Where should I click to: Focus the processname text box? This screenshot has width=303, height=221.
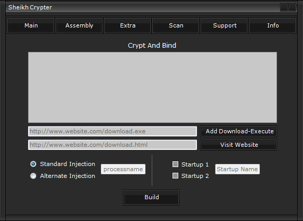click(x=123, y=169)
